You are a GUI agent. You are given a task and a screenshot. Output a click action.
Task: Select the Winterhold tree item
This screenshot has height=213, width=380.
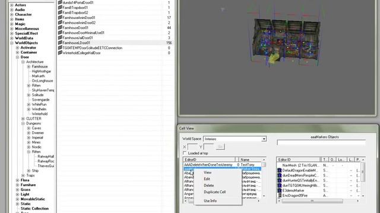pos(40,114)
